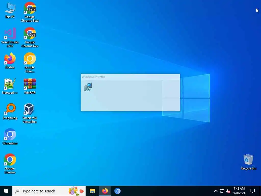
Task: Select the Recycle Bin icon
Action: (x=248, y=162)
